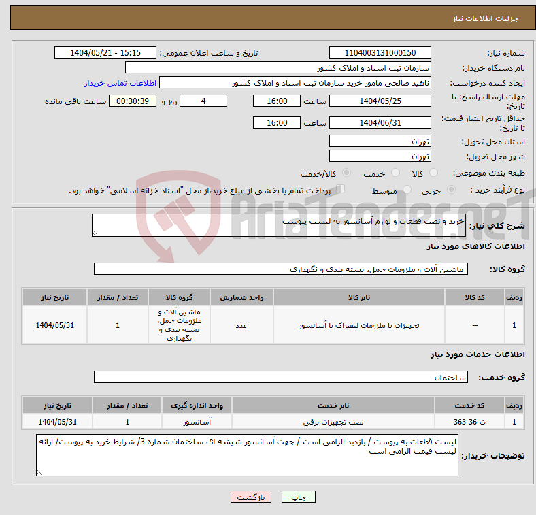
Task: Select the متوسط purchase type radio
Action: pyautogui.click(x=407, y=189)
